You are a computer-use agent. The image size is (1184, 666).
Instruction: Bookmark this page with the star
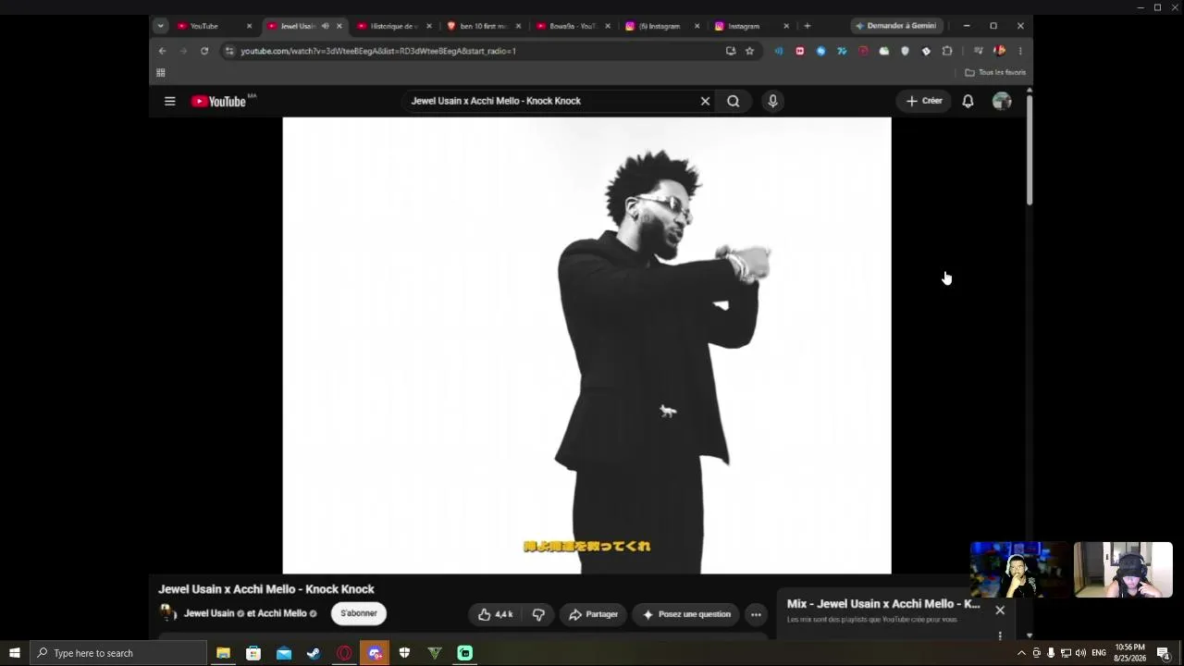pyautogui.click(x=750, y=51)
